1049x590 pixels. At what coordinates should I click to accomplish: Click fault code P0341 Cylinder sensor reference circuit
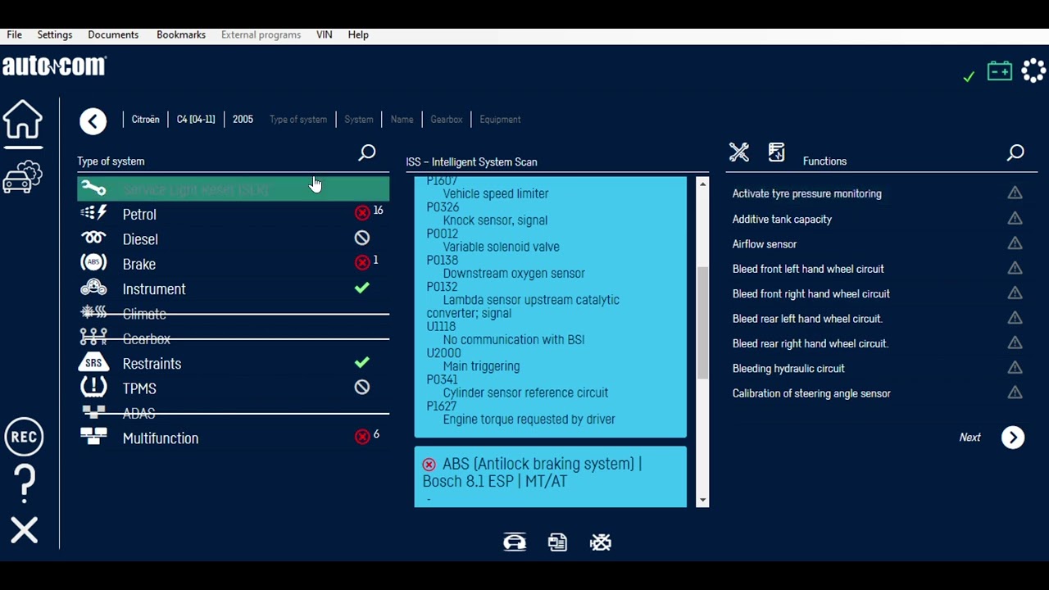[x=517, y=386]
